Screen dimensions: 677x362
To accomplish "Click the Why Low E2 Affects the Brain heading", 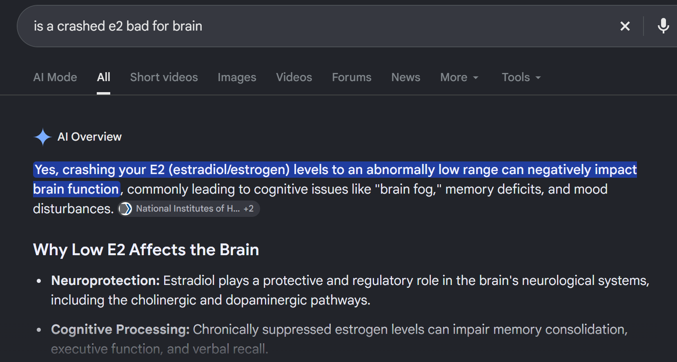I will click(146, 249).
